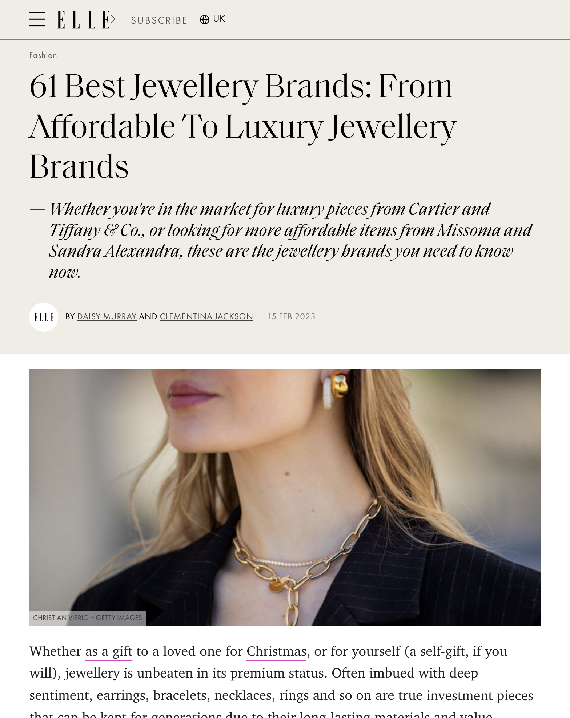
Task: Click the 15 Feb 2023 publish date
Action: click(292, 317)
